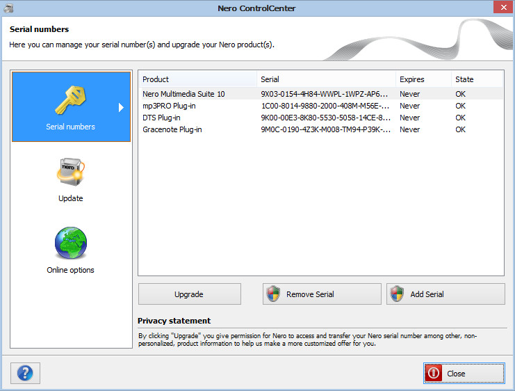The width and height of the screenshot is (515, 391).
Task: Click serial 9M0C-0190-4Z3K-M008-TM94-P39K
Action: (x=325, y=129)
